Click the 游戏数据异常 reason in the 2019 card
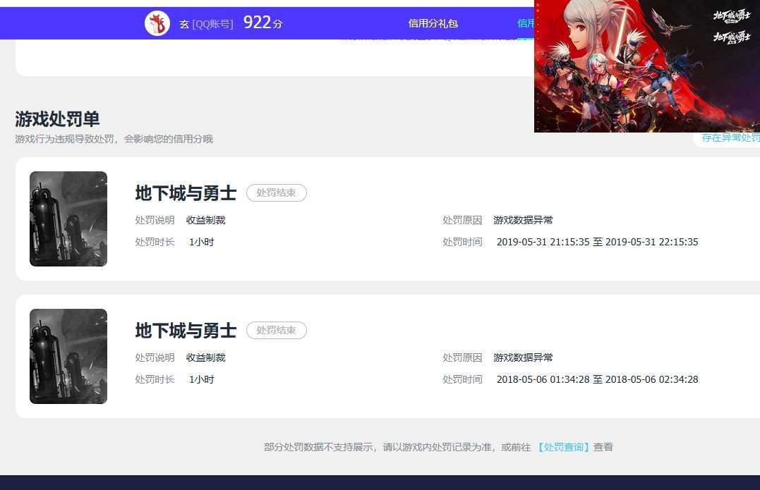 (x=523, y=220)
